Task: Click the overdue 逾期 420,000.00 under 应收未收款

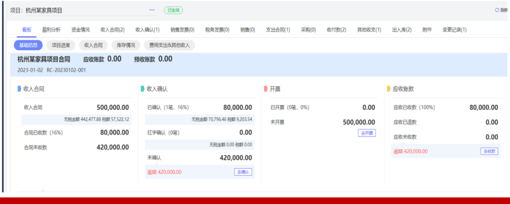Action: pos(410,151)
